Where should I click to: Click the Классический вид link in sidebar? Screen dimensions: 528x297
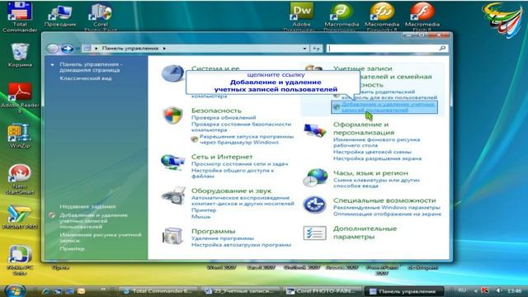tap(86, 78)
